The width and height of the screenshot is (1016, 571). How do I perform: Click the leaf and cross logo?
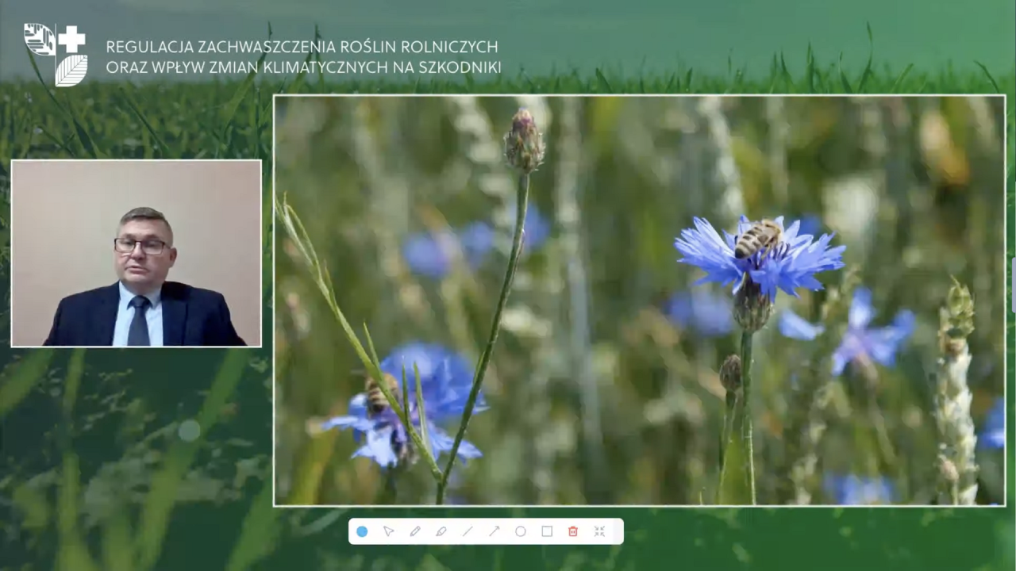(x=56, y=54)
